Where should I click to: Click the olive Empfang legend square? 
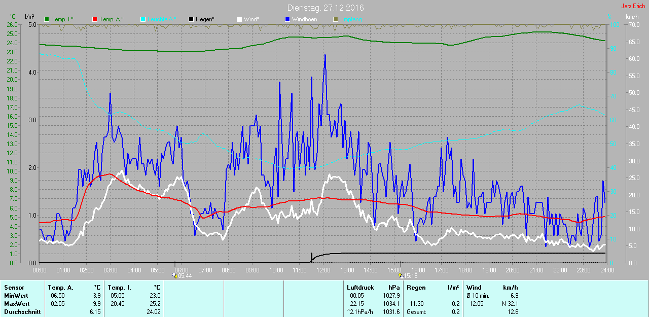pyautogui.click(x=335, y=19)
